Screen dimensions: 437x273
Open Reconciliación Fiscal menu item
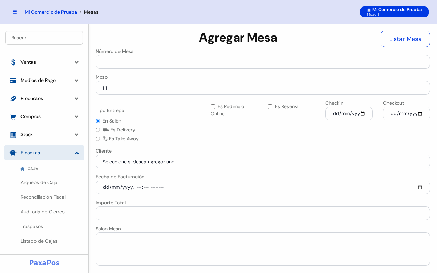click(x=43, y=197)
